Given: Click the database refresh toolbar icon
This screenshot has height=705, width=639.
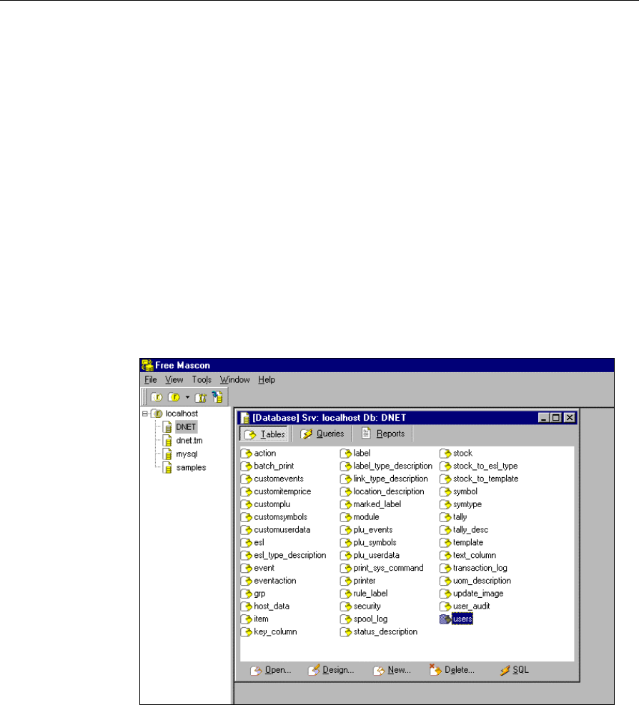Looking at the screenshot, I should 217,397.
